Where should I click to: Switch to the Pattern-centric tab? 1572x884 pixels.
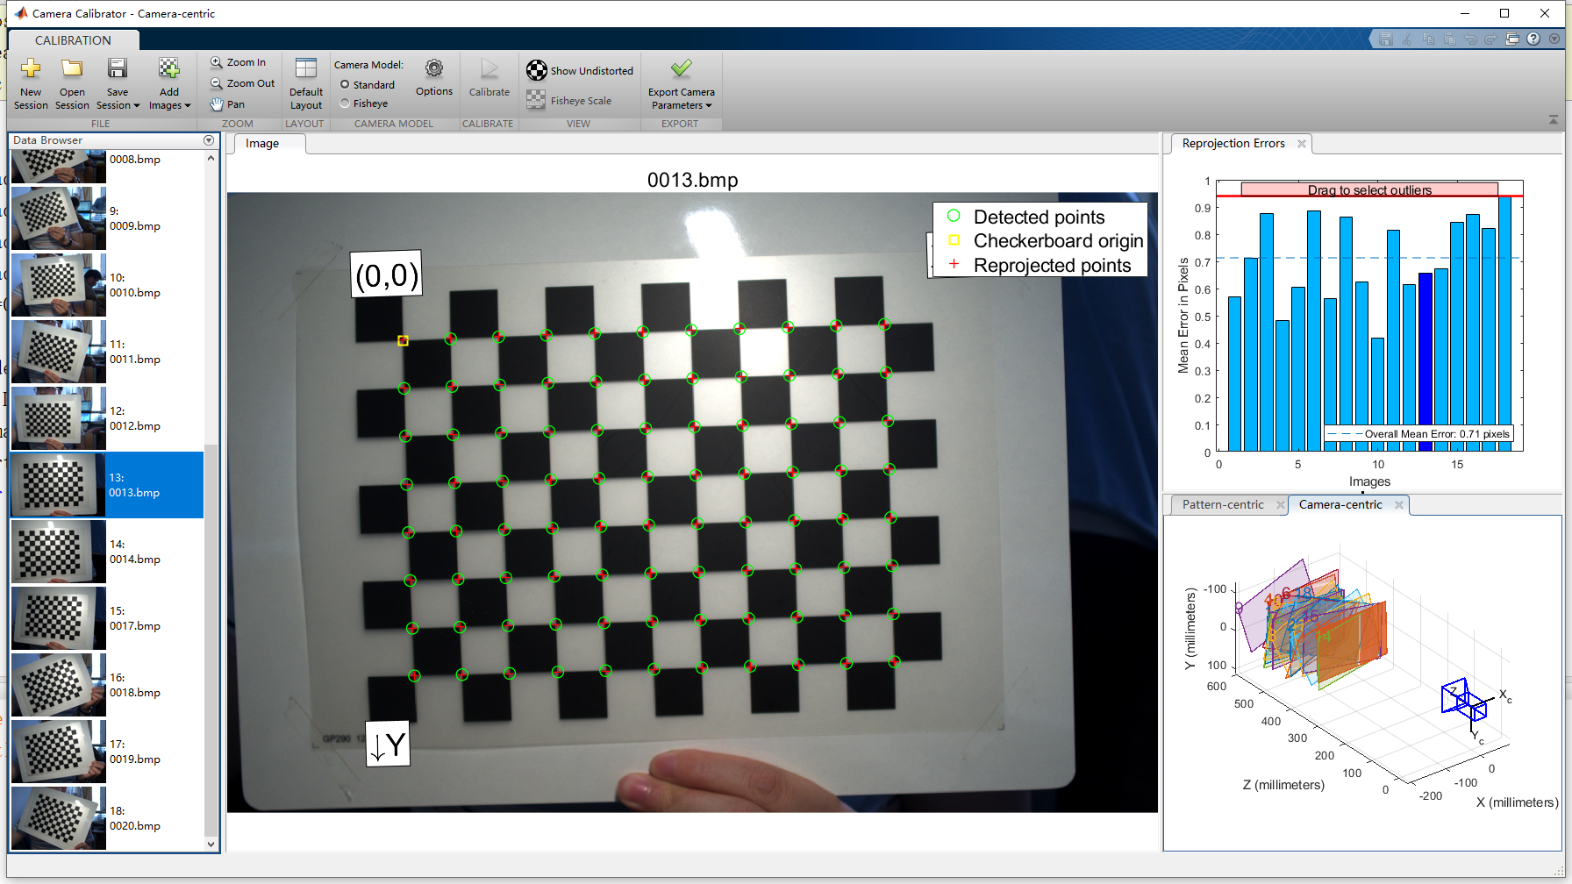click(1225, 504)
